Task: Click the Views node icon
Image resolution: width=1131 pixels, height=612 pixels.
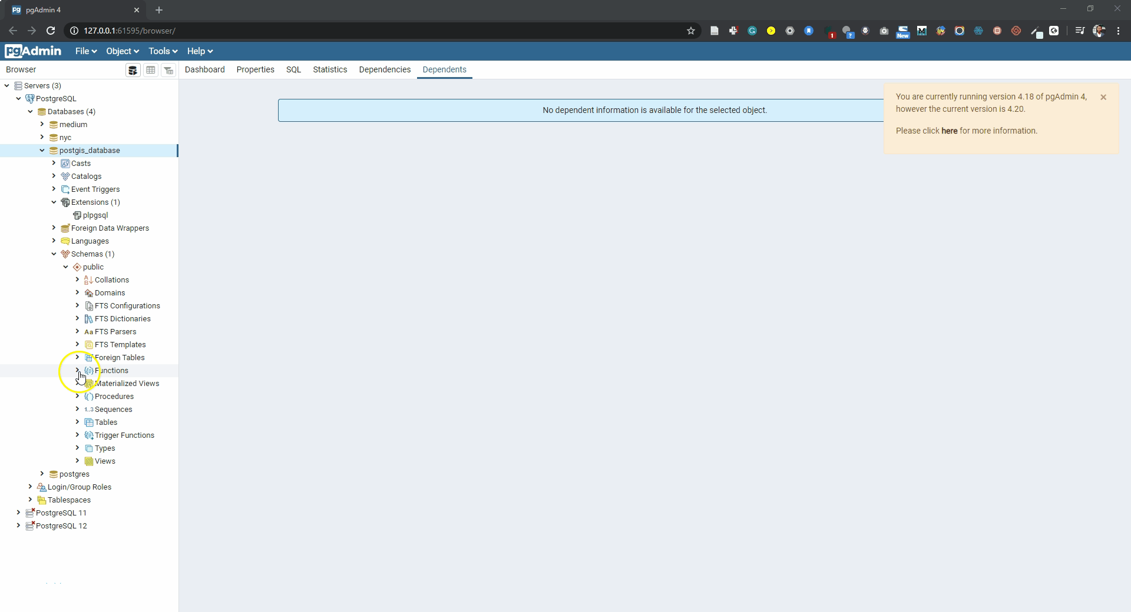Action: point(89,461)
